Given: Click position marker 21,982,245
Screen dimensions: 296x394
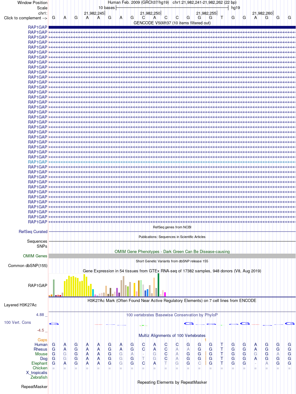Looking at the screenshot, I should (x=94, y=13).
